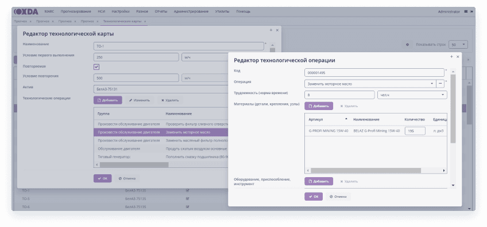The width and height of the screenshot is (487, 227).
Task: Sort materials by Наименование column in operation editor
Action: tap(366, 119)
